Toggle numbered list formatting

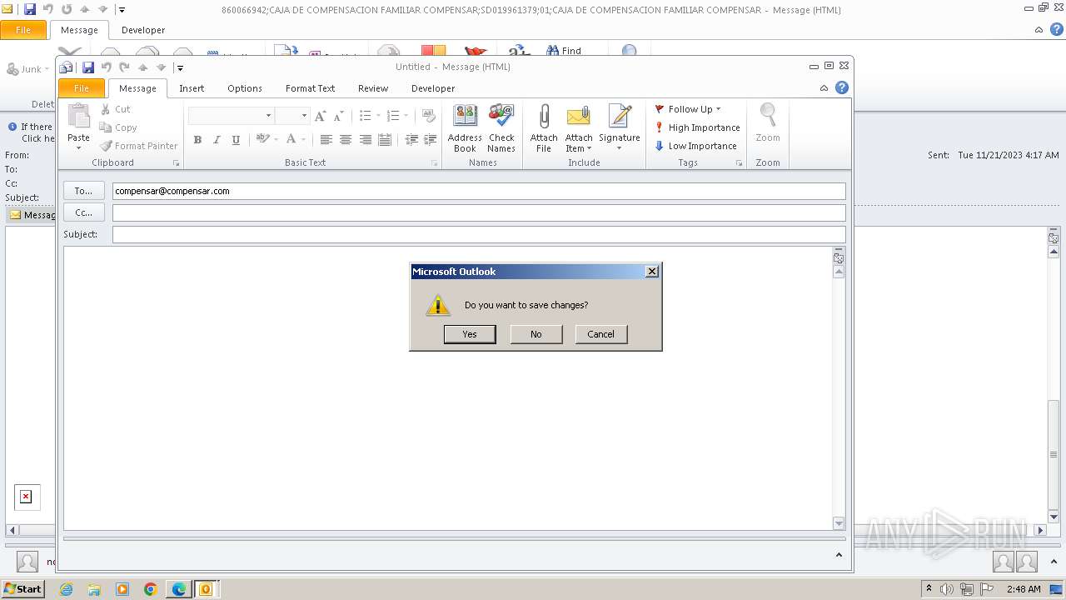(393, 116)
